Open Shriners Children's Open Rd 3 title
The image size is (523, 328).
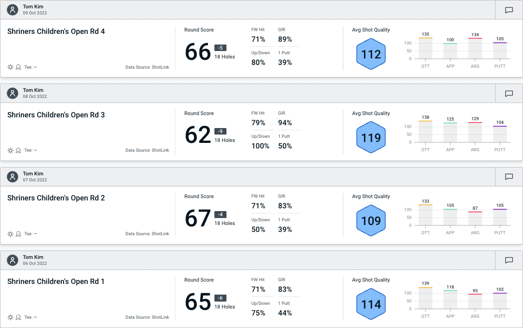pyautogui.click(x=56, y=115)
